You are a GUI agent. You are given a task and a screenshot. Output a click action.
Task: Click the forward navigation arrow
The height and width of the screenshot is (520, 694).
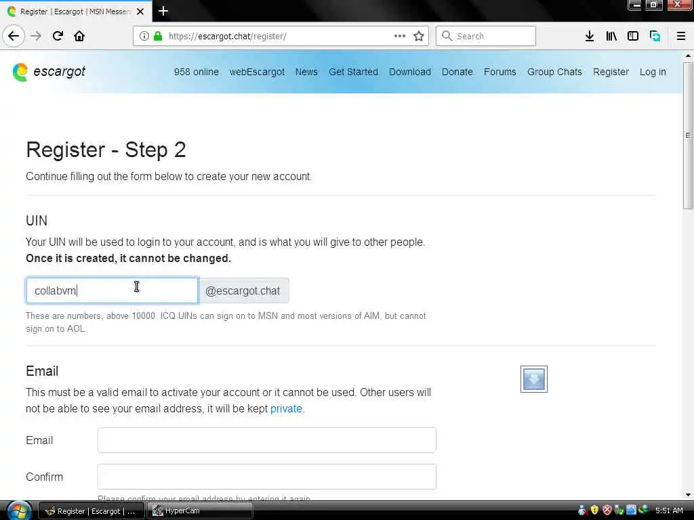[36, 36]
